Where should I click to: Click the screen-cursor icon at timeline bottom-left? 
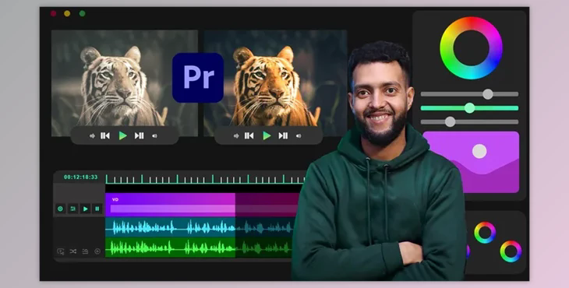[x=61, y=251]
